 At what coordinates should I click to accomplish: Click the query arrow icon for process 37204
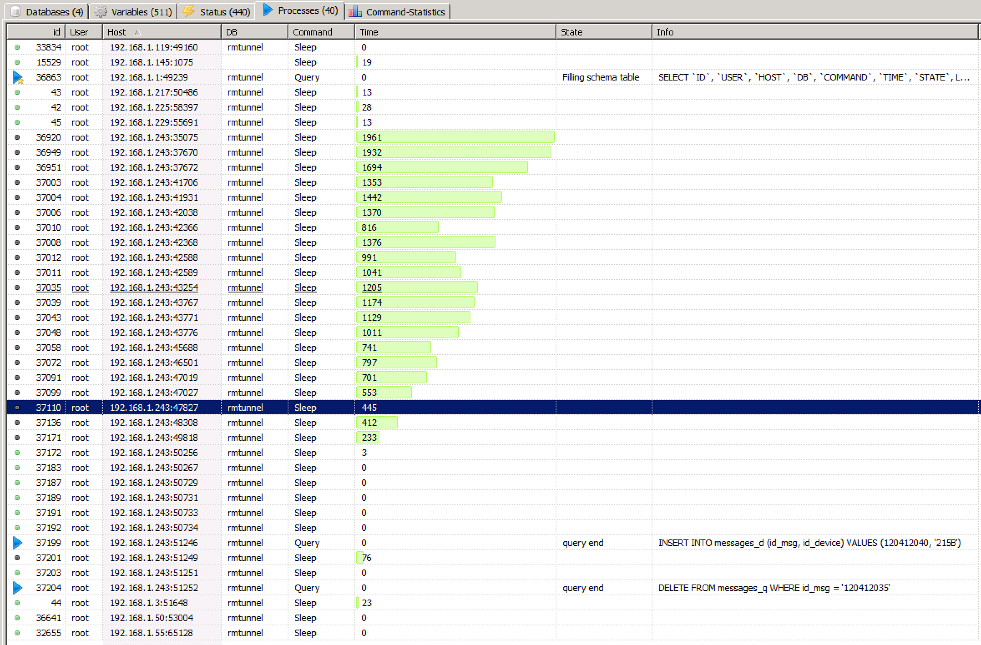coord(18,588)
